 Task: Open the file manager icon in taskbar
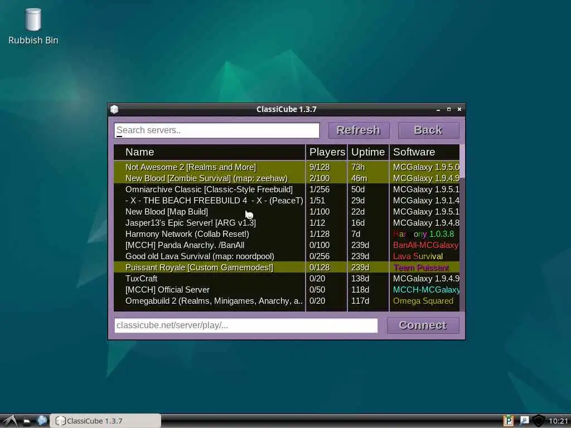[x=27, y=421]
